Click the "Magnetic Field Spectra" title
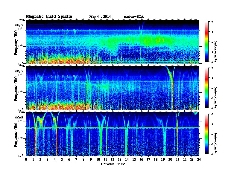The image size is (237, 183). tap(49, 16)
